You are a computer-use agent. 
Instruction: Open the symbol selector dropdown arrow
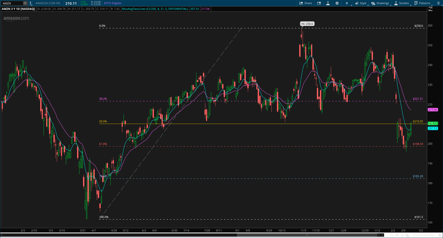[25, 3]
